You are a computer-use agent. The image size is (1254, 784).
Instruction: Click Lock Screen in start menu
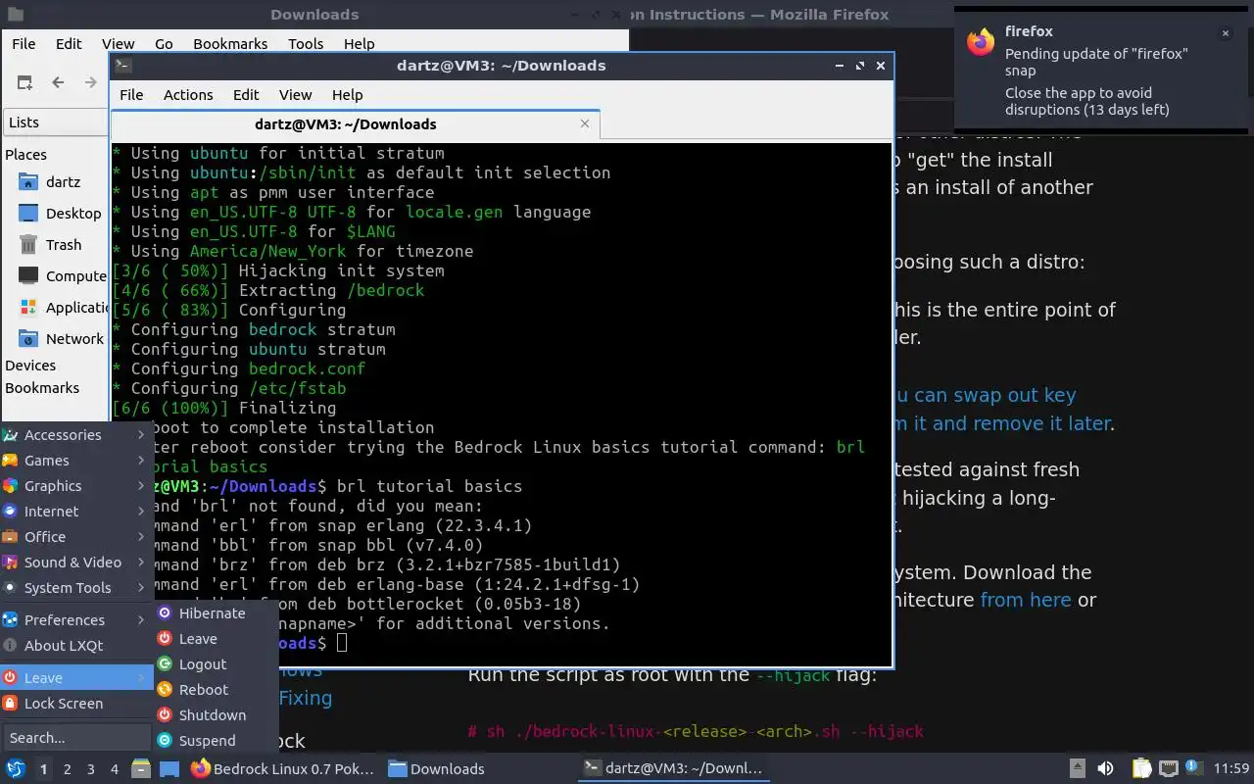coord(75,704)
